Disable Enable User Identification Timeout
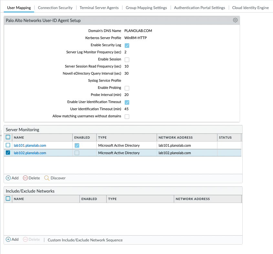Image resolution: width=273 pixels, height=254 pixels. pyautogui.click(x=127, y=102)
